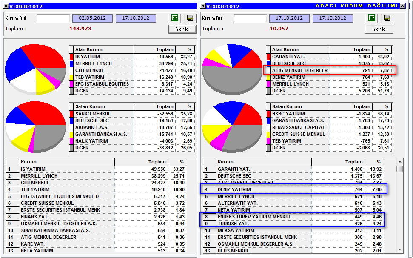Screen dimensions: 413x258
Task: Select ATIG MENKUL DEGERLER in right Alan Kurum table
Action: 329,70
